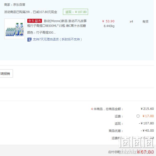Open the 支持7天无理由退货 policy link
Image resolution: width=156 pixels, height=156 pixels.
pyautogui.click(x=57, y=39)
